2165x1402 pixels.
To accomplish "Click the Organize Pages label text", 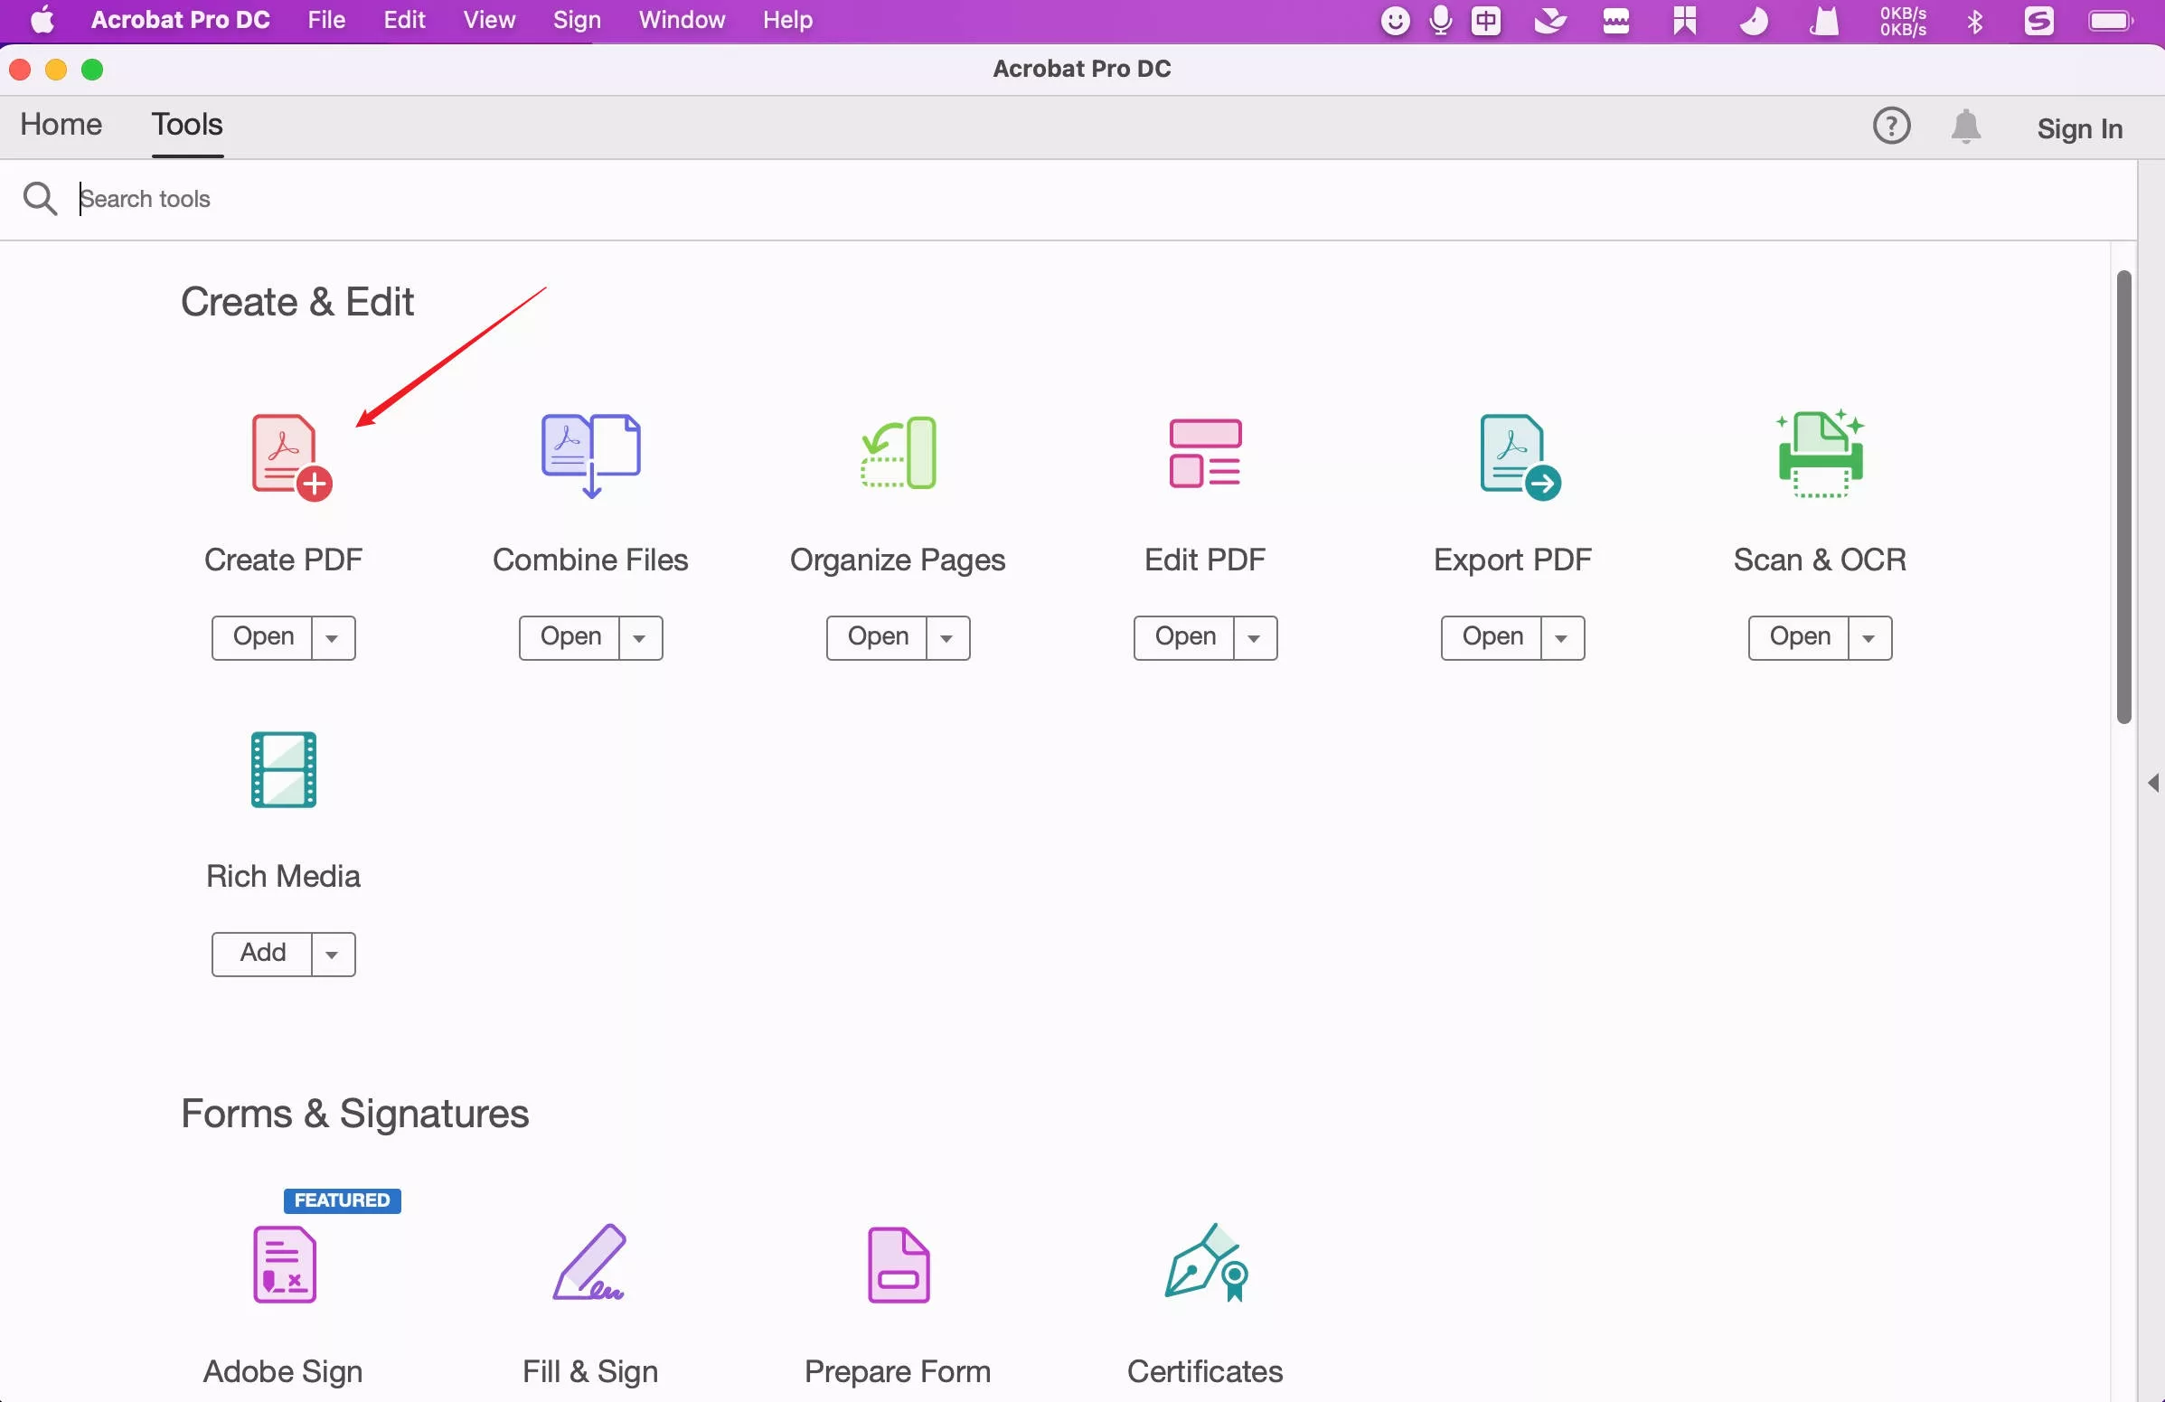I will 898,560.
